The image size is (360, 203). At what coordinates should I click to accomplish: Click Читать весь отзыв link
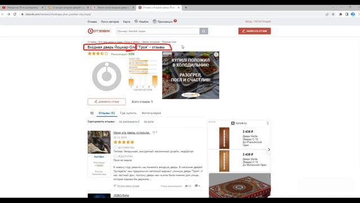(128, 186)
